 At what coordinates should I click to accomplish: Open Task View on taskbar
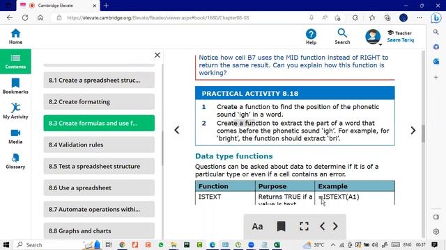click(109, 244)
